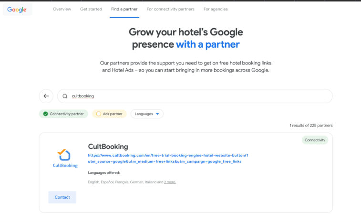Click the Connectivity badge on the card
This screenshot has height=222, width=361.
pyautogui.click(x=315, y=140)
